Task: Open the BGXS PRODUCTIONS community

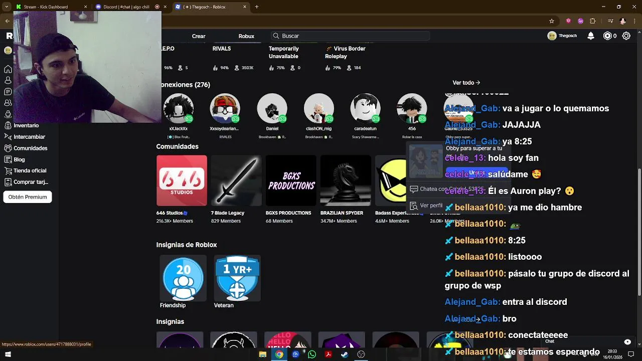Action: click(x=291, y=180)
